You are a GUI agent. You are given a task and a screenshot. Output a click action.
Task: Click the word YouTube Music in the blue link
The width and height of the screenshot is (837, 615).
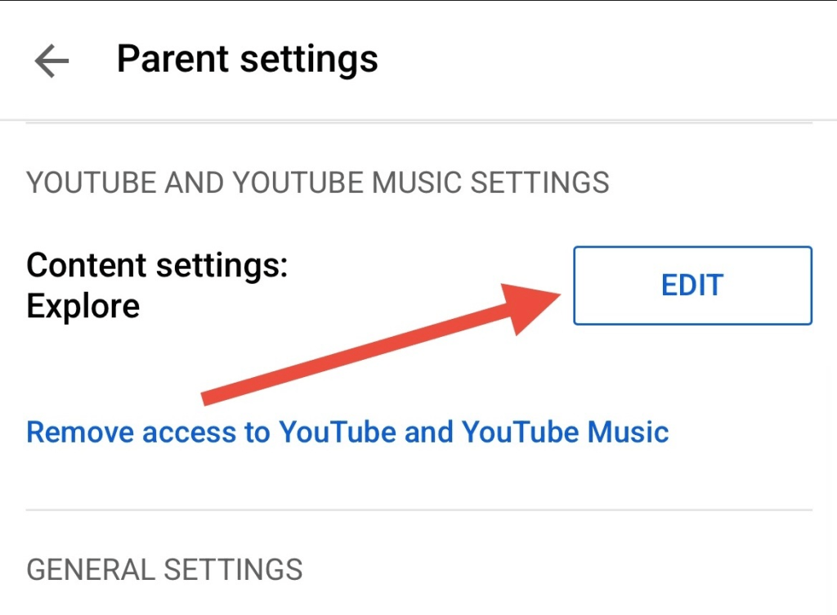pyautogui.click(x=566, y=431)
